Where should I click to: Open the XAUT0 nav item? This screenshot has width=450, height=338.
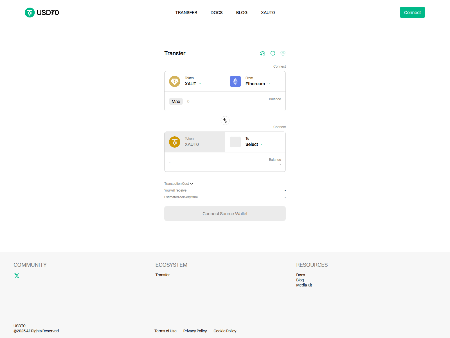click(x=268, y=12)
